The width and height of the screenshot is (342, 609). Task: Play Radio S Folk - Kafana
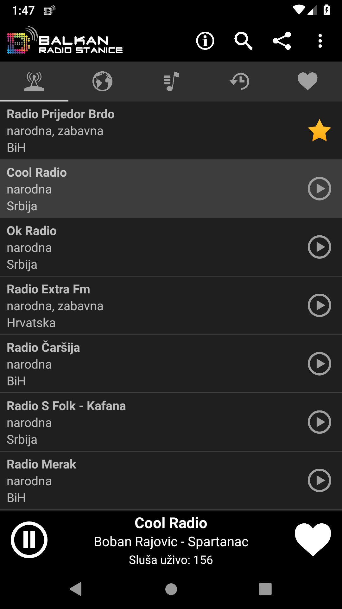[319, 422]
